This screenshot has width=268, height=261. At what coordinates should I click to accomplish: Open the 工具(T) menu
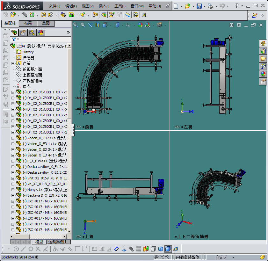coord(120,6)
